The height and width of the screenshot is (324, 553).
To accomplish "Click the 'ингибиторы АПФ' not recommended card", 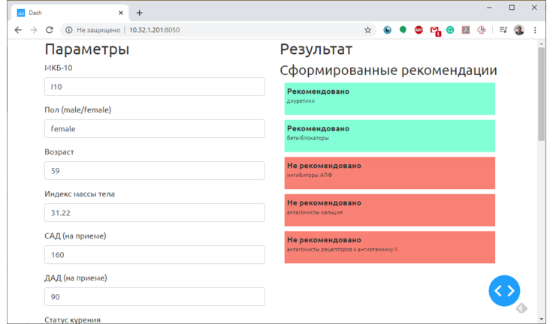I will (389, 172).
